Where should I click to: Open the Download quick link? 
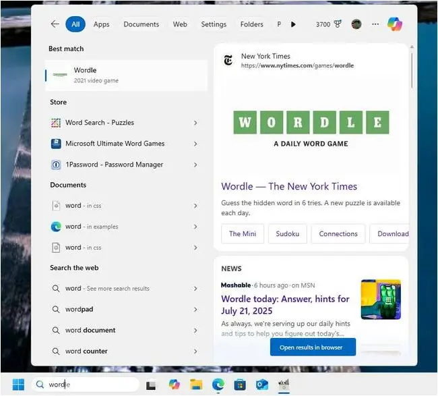click(x=389, y=234)
